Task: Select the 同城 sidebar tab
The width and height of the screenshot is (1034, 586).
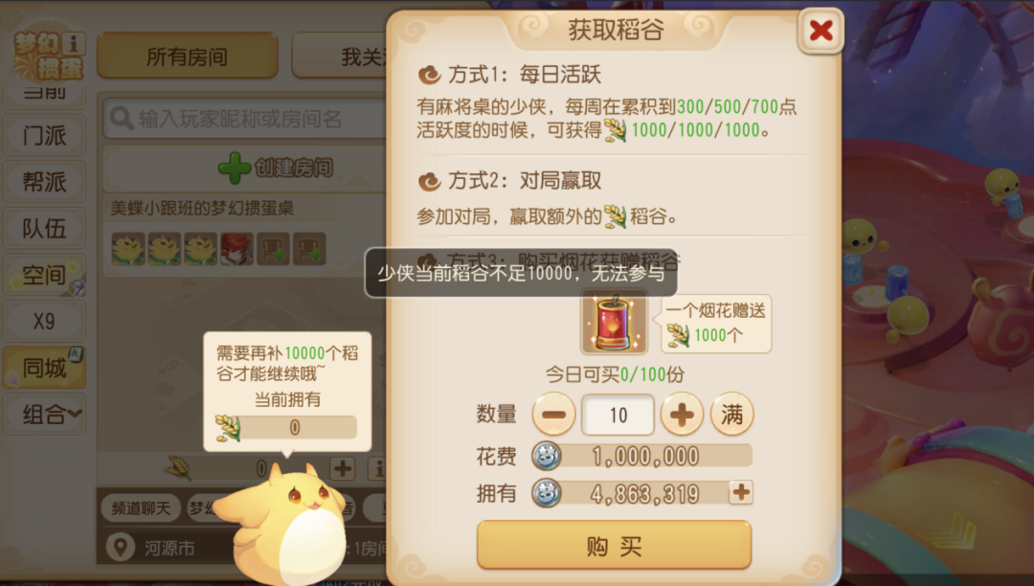Action: coord(44,367)
